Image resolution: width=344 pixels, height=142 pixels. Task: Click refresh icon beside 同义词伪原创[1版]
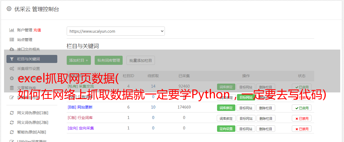(x=12, y=113)
